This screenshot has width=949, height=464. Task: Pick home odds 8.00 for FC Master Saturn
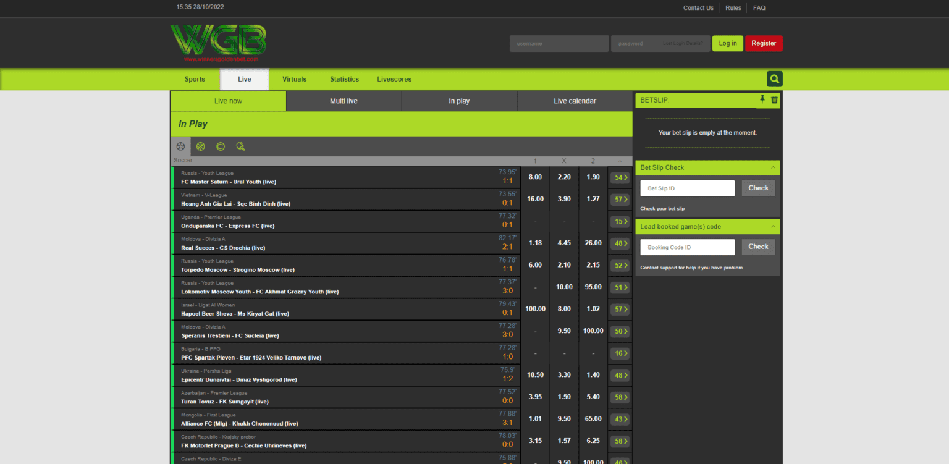(535, 177)
